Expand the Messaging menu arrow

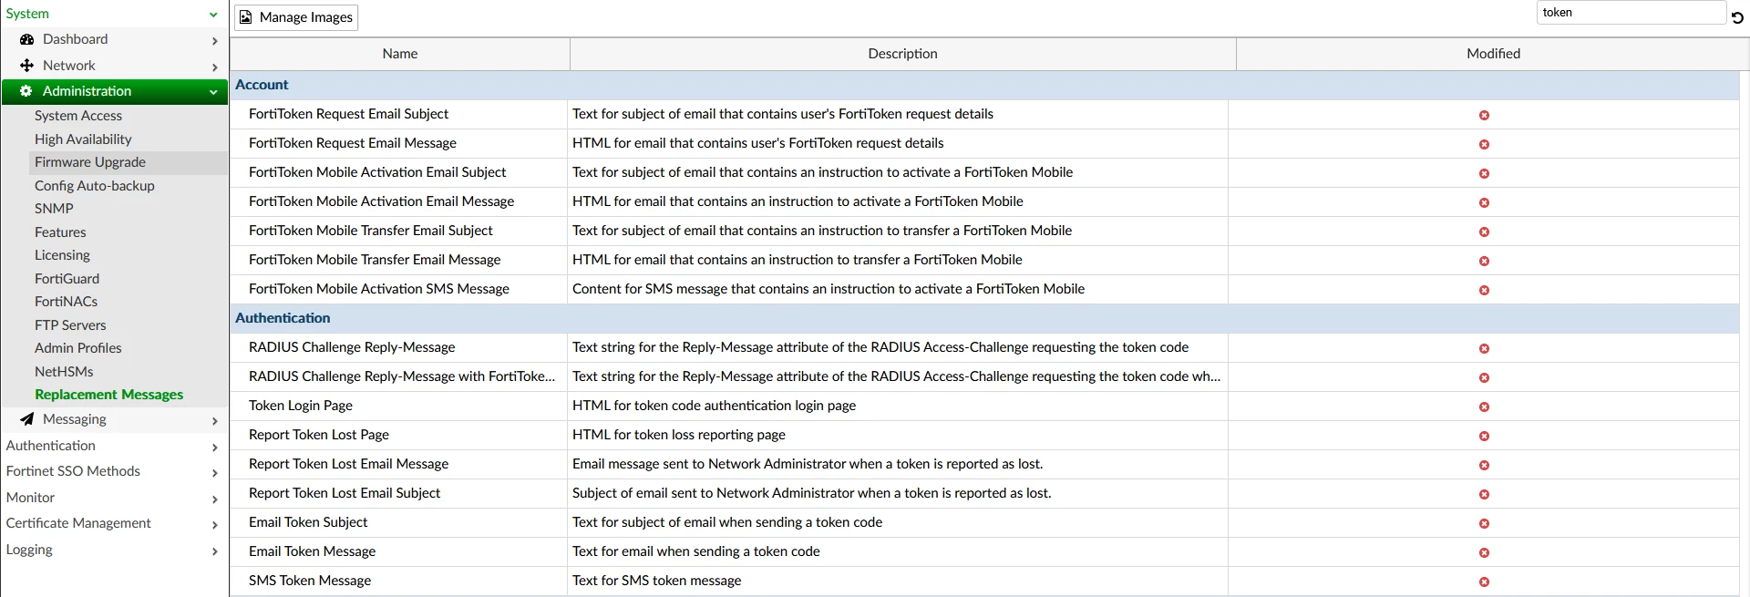(x=214, y=421)
